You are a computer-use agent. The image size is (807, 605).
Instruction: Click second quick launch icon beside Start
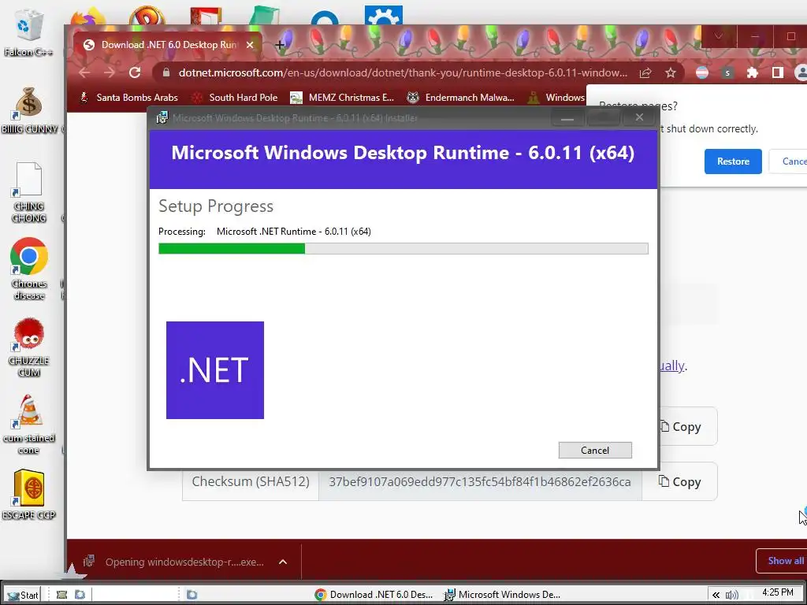tap(80, 595)
